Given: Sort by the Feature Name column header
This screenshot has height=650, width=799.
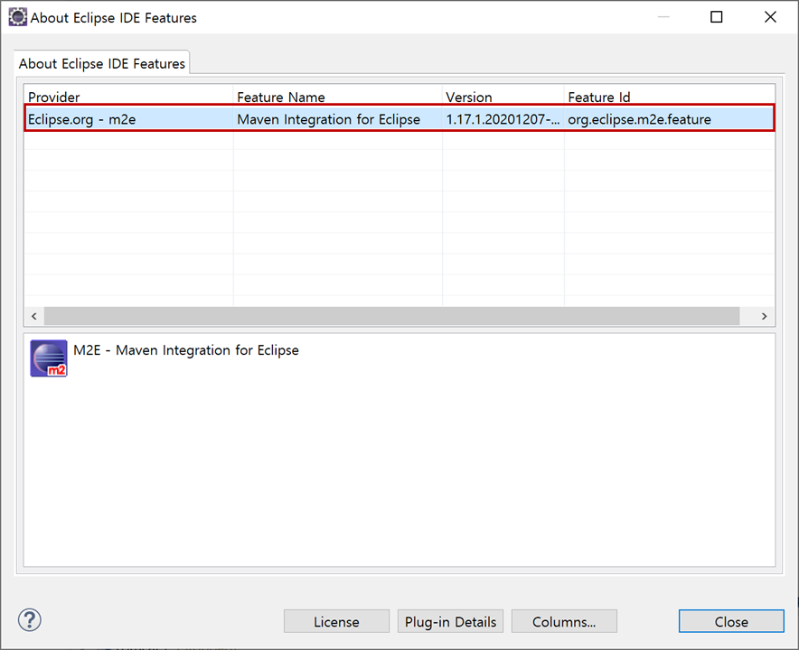Looking at the screenshot, I should tap(337, 97).
